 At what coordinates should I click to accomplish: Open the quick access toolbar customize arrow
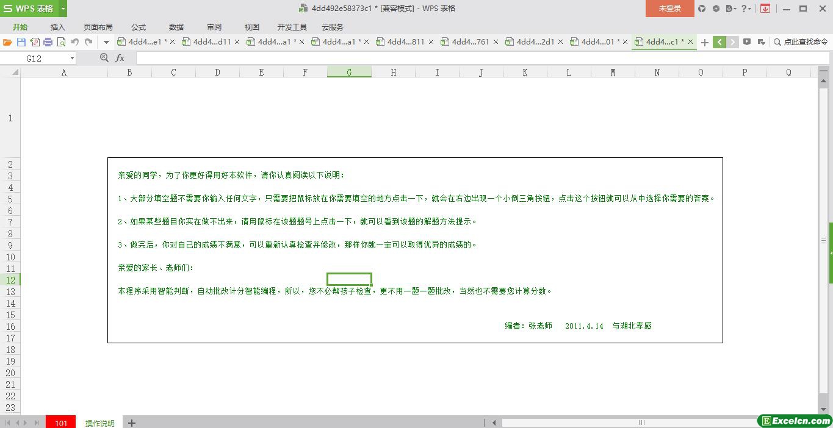pyautogui.click(x=106, y=42)
